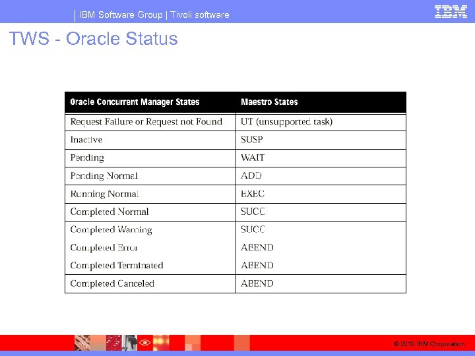The image size is (475, 356).
Task: Select SUCC beside Completed Normal
Action: 321,212
